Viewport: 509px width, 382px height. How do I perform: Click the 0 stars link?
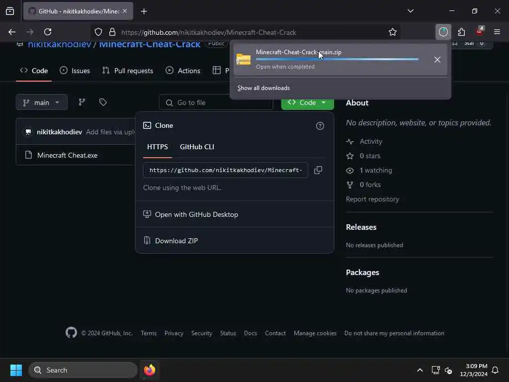(370, 156)
